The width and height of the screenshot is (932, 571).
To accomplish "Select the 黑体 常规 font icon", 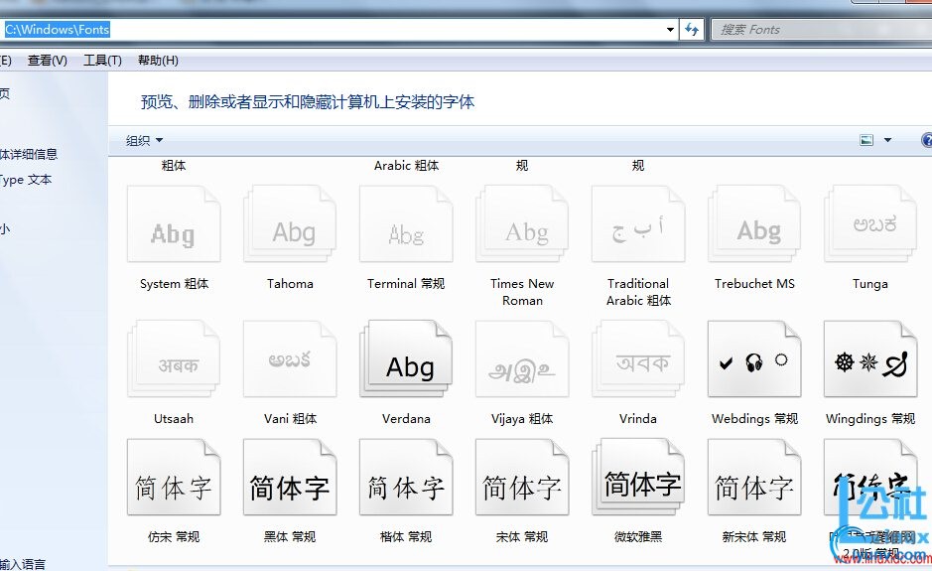I will pos(290,477).
